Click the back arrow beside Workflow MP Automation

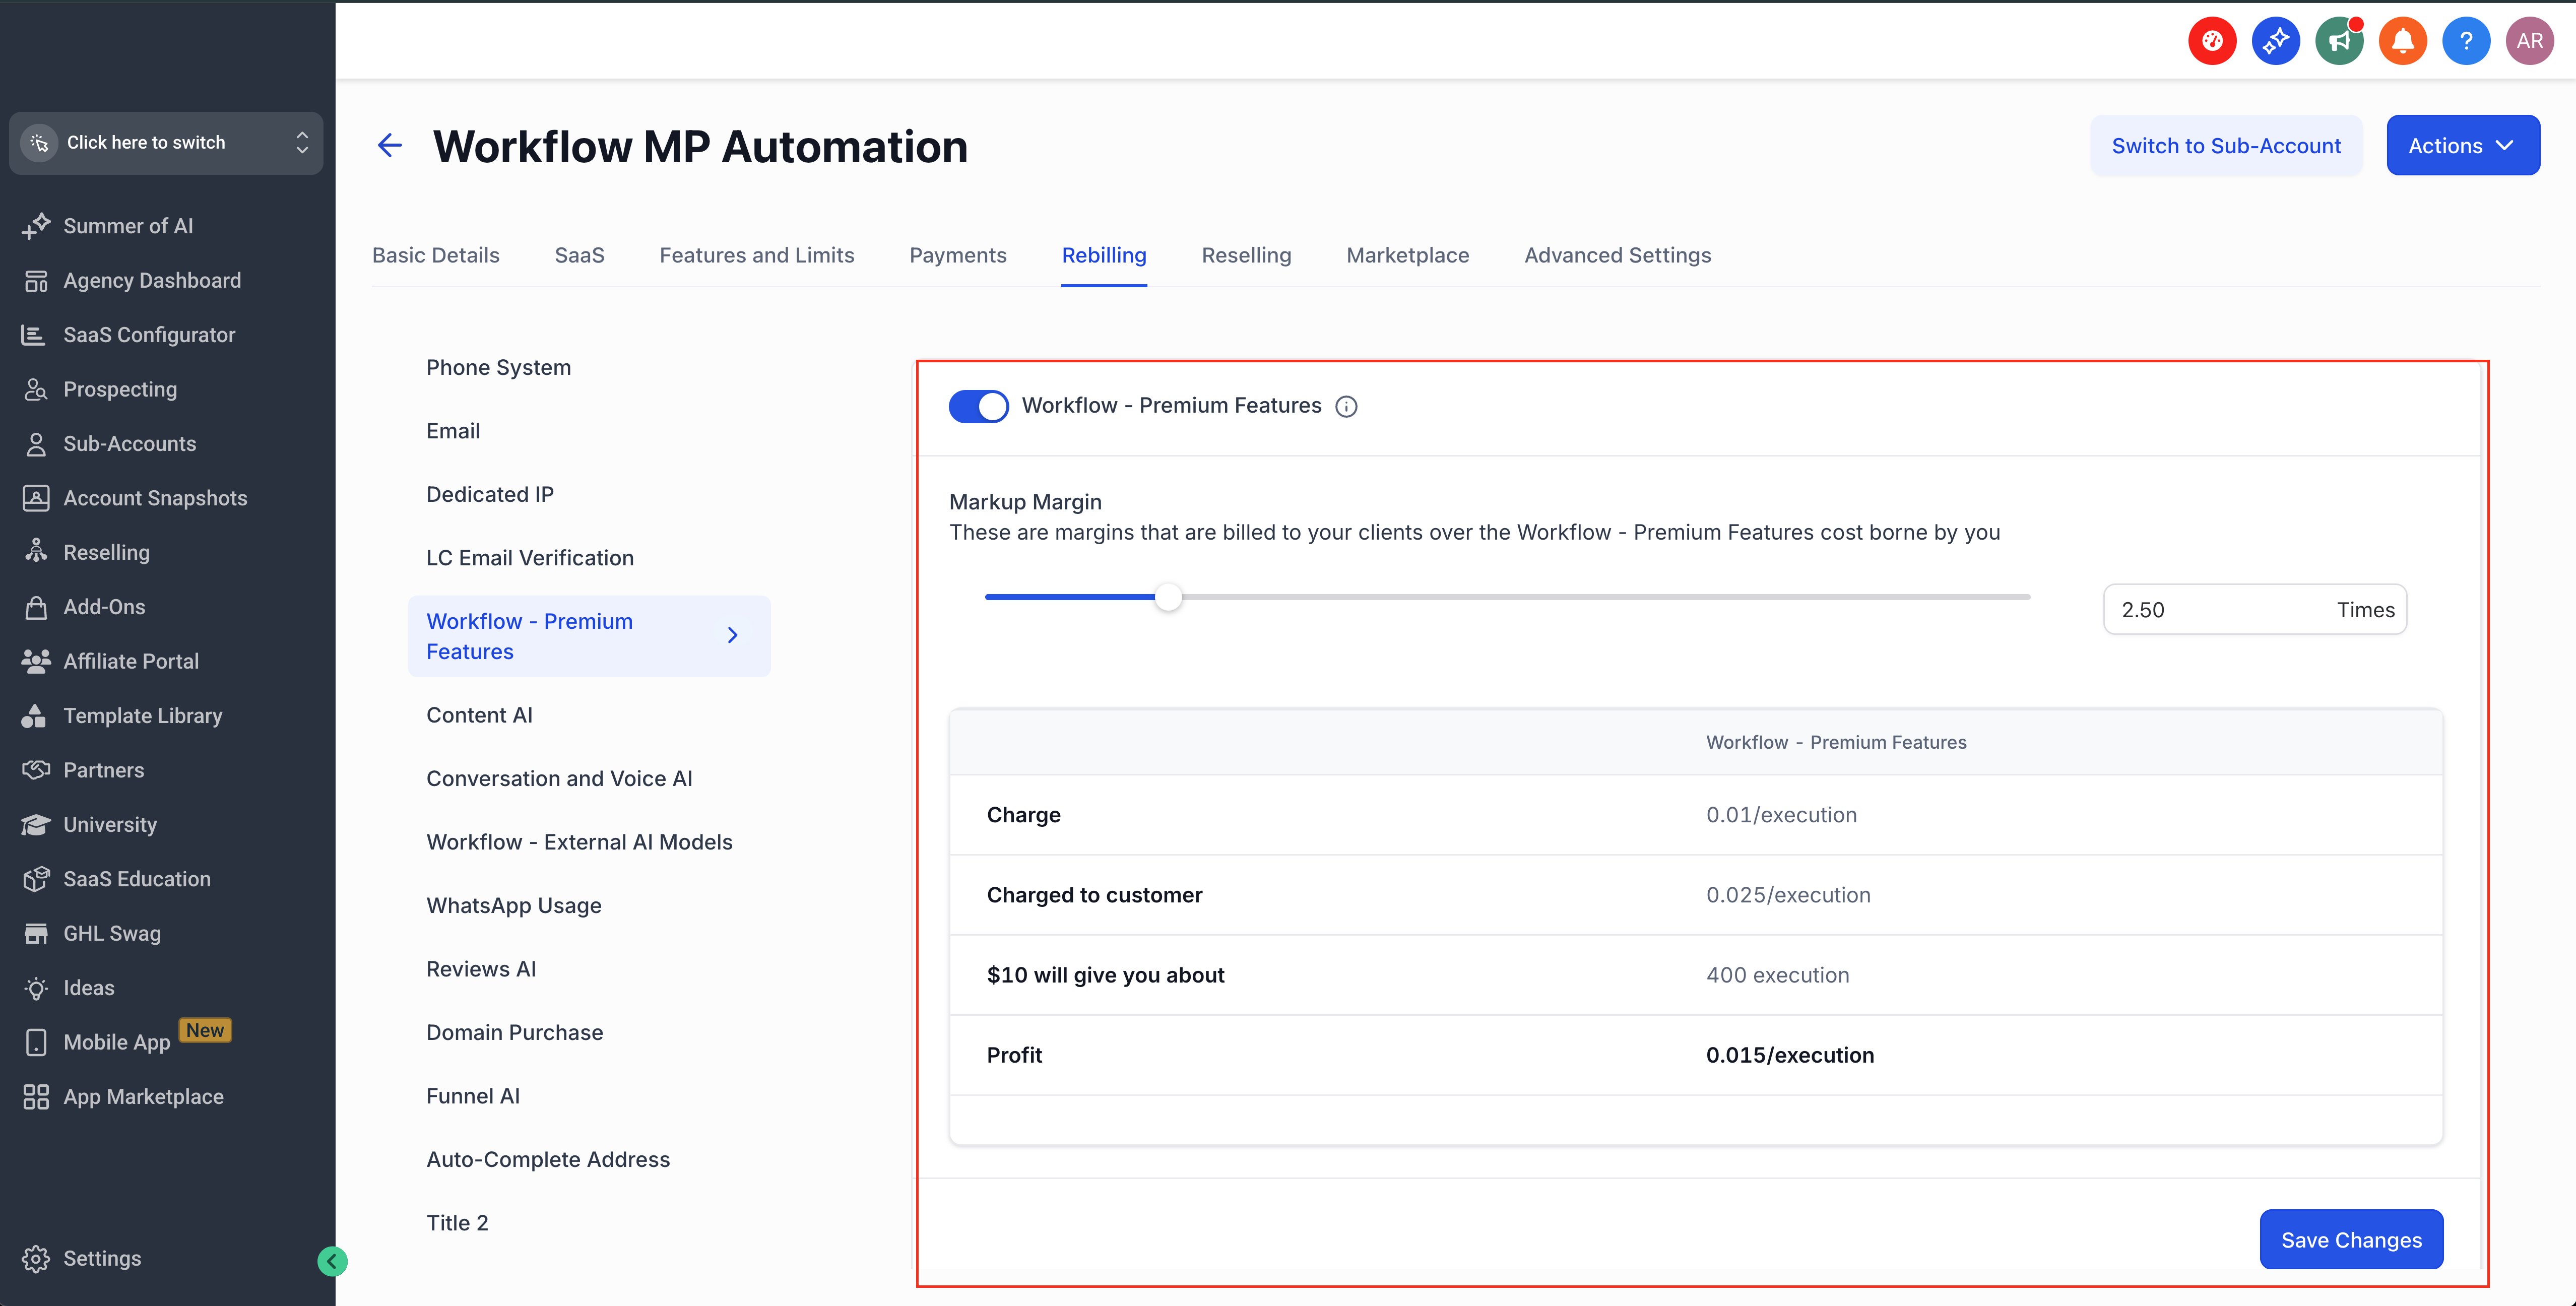click(389, 146)
